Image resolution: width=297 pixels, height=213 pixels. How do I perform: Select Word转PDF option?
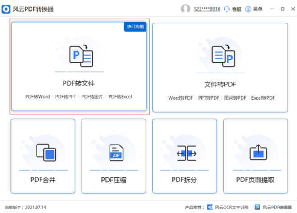(x=181, y=98)
